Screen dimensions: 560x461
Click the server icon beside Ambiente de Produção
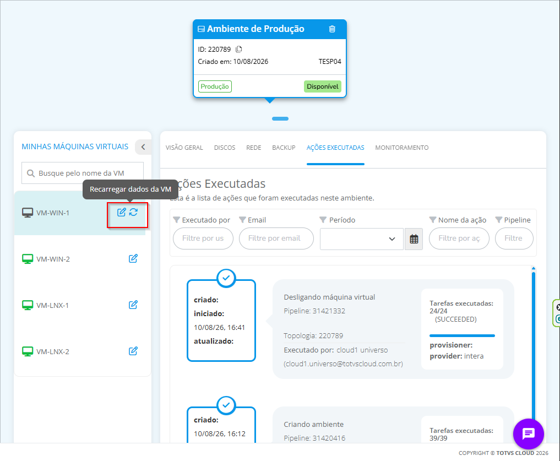click(201, 29)
